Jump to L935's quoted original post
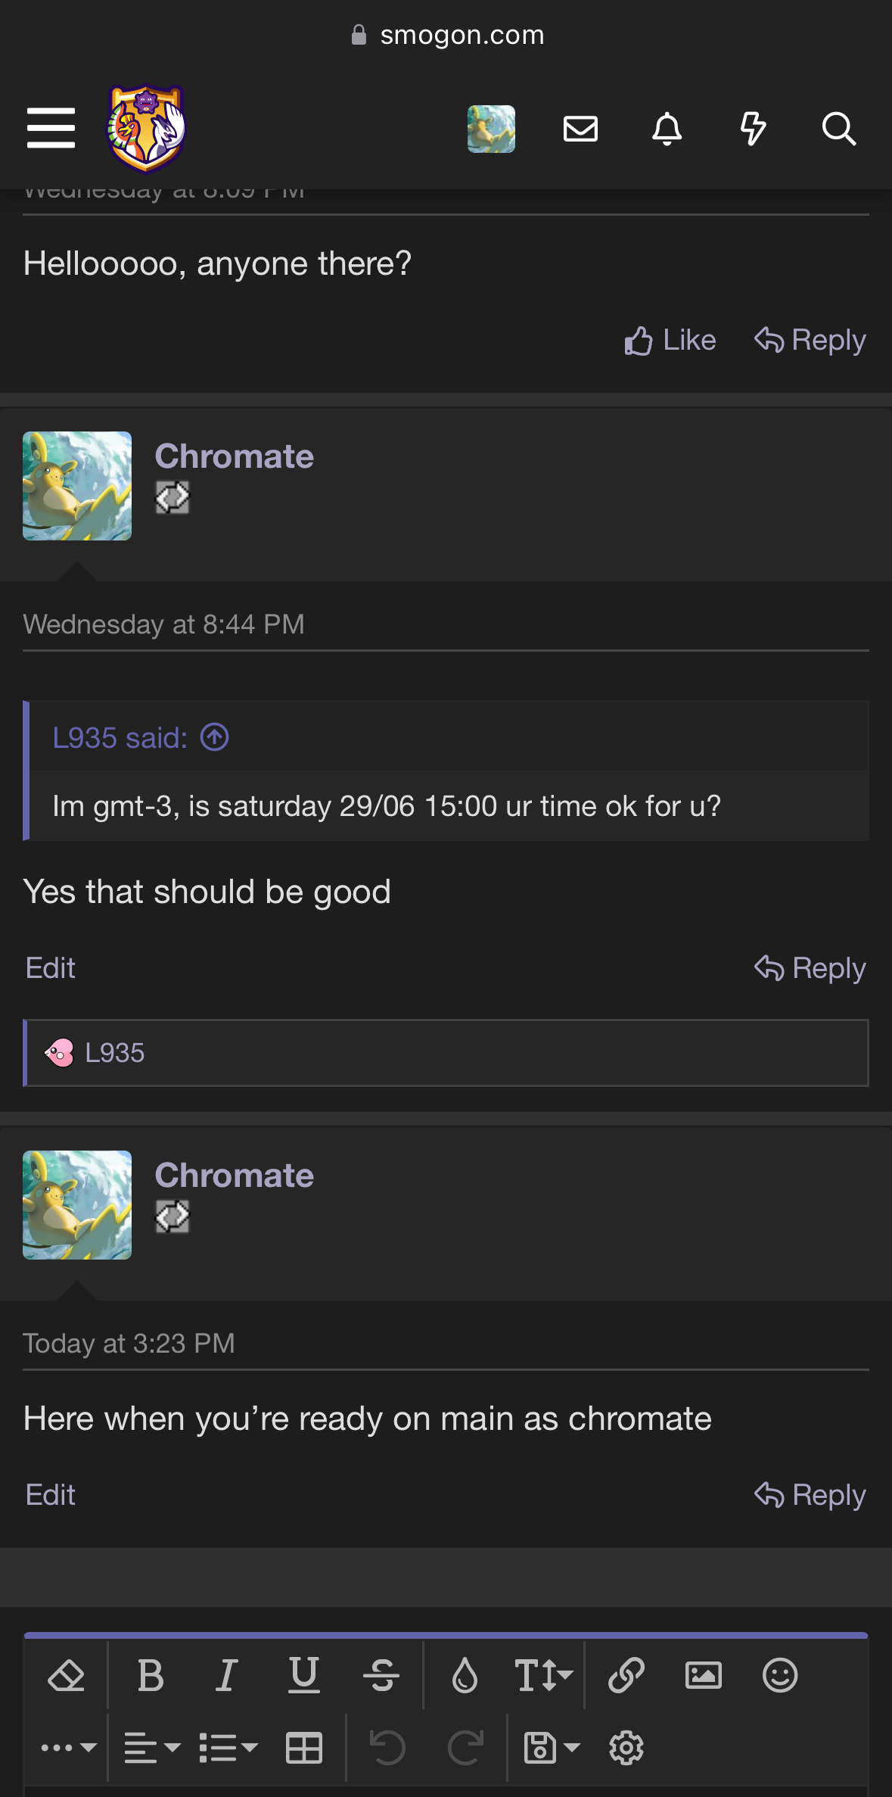892x1797 pixels. tap(215, 737)
